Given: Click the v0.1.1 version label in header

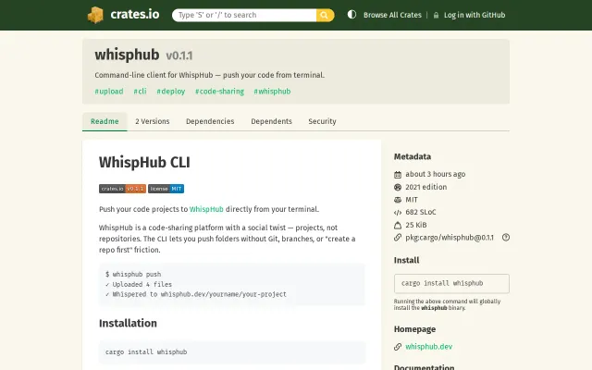Looking at the screenshot, I should (179, 55).
